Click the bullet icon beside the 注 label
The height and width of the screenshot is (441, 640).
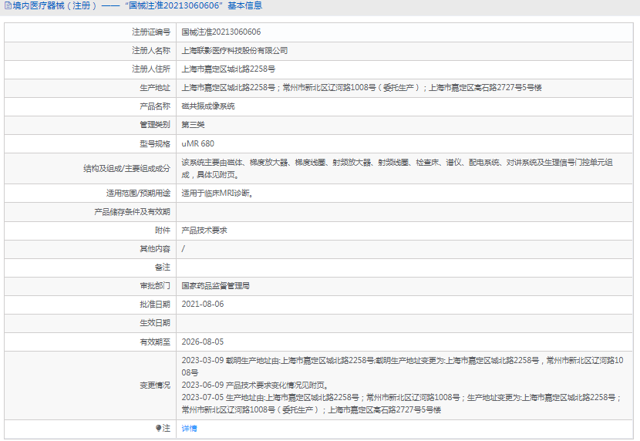coord(158,428)
